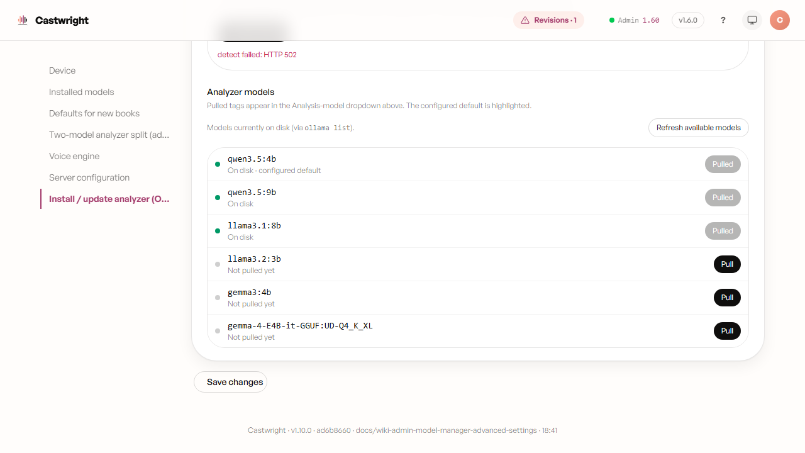This screenshot has width=805, height=453.
Task: Save changes to settings
Action: [x=230, y=382]
